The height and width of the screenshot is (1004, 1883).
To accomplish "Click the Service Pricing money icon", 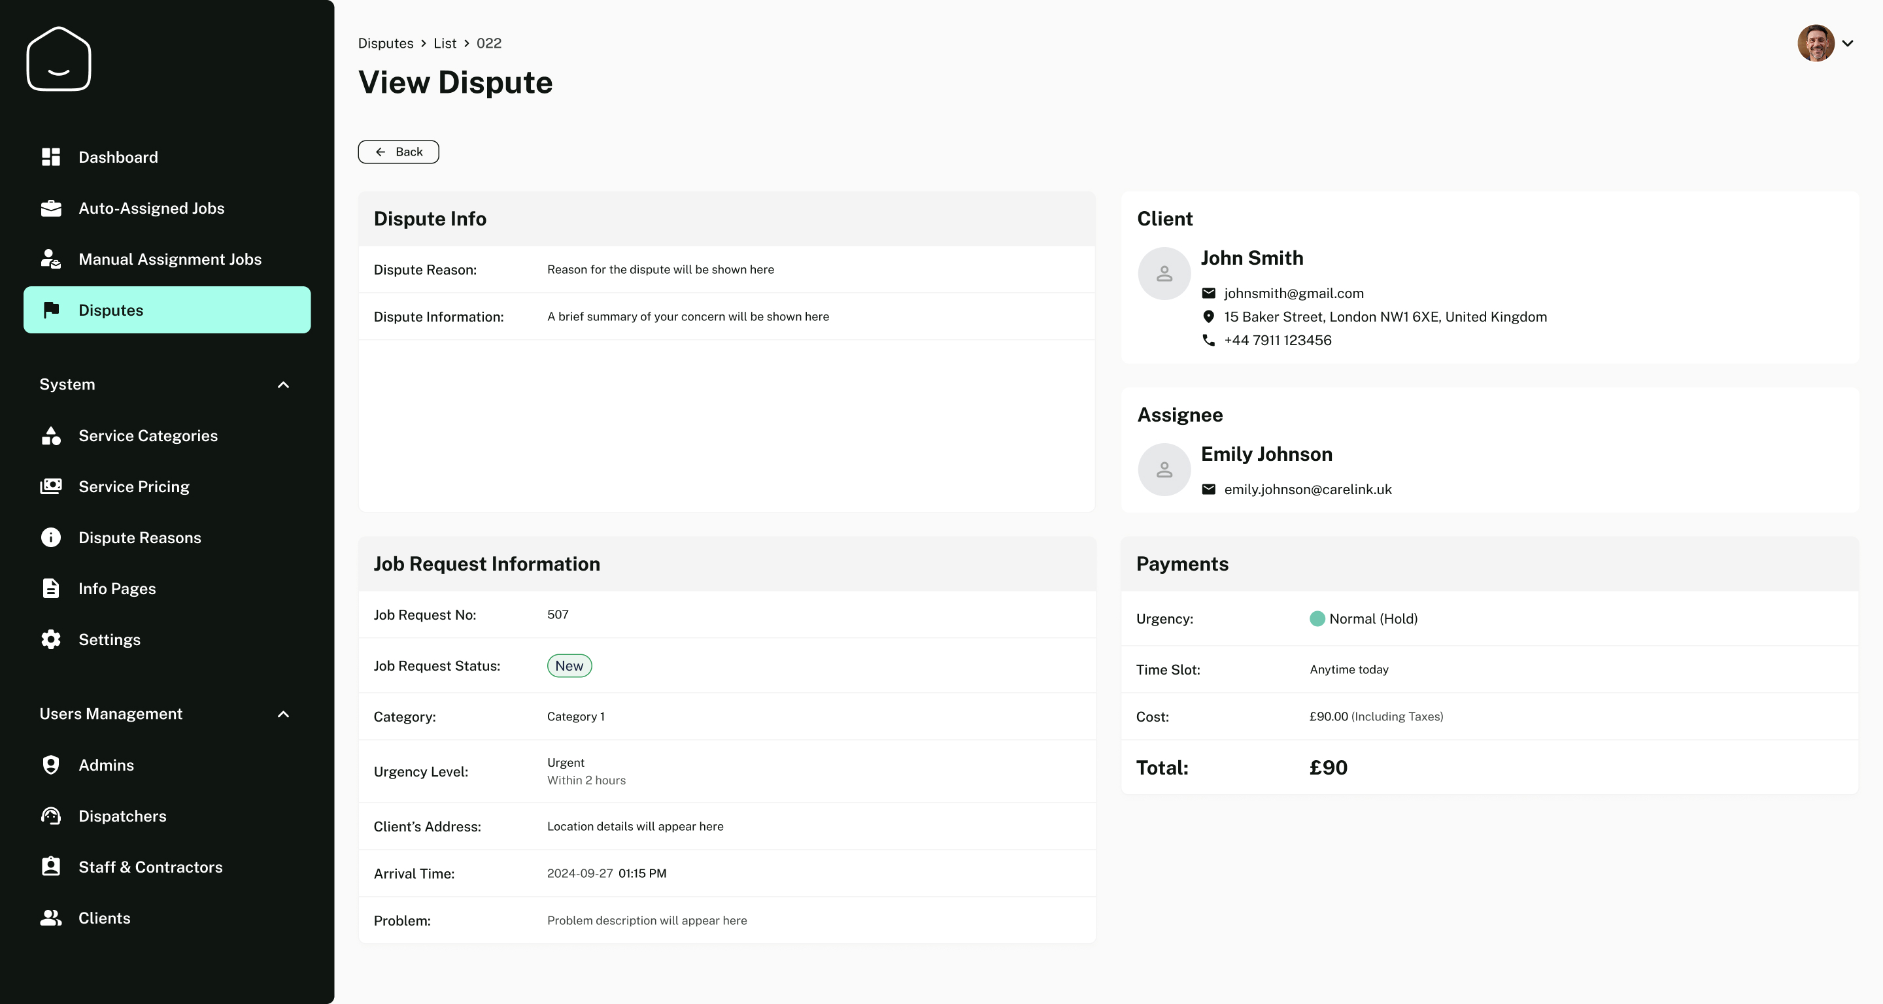I will pyautogui.click(x=50, y=487).
